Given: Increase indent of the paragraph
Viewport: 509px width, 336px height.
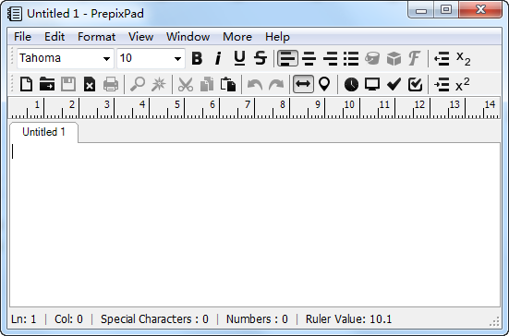Looking at the screenshot, I should tap(442, 85).
